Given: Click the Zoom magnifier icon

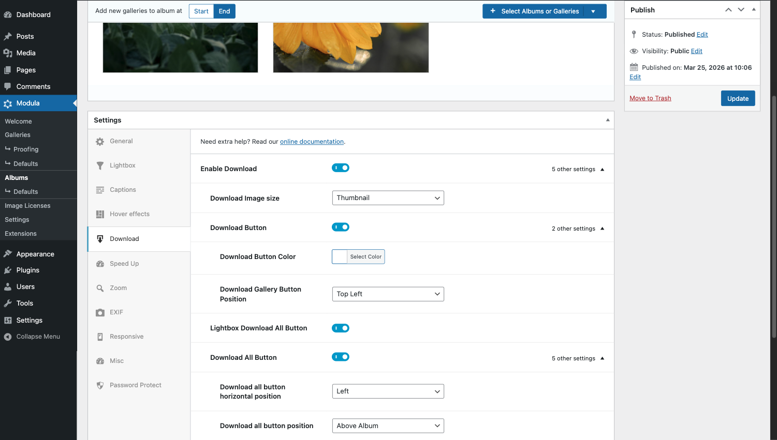Looking at the screenshot, I should (100, 288).
